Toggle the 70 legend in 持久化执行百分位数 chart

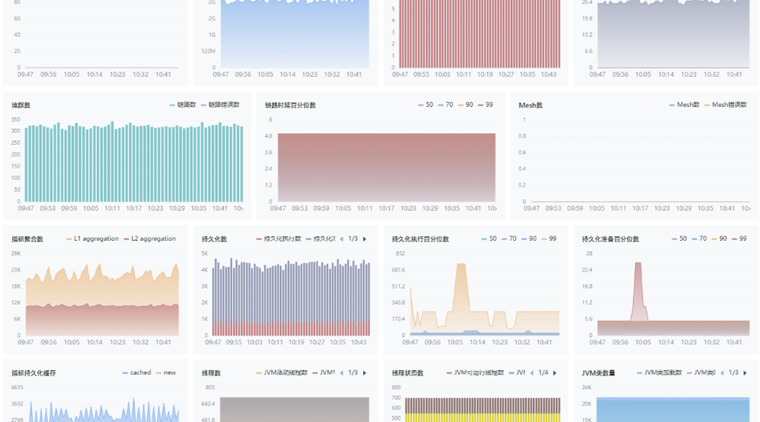click(x=509, y=239)
